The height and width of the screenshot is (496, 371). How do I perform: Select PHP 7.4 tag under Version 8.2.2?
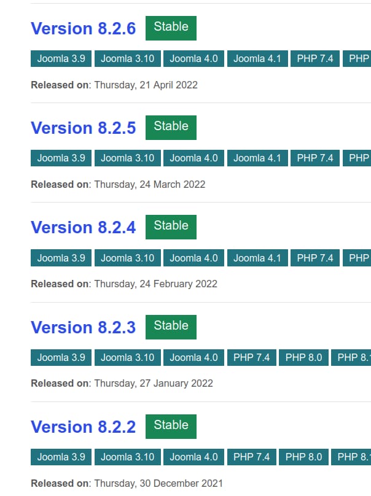click(x=252, y=457)
